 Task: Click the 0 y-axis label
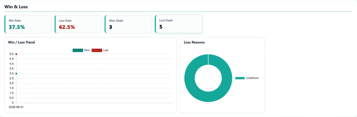(13, 103)
